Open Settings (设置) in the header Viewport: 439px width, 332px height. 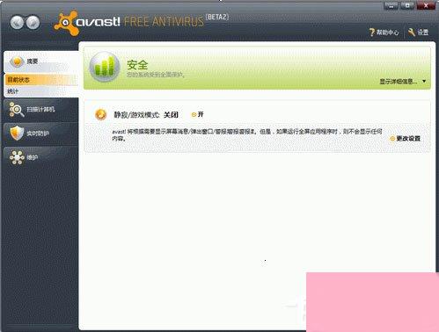[418, 32]
